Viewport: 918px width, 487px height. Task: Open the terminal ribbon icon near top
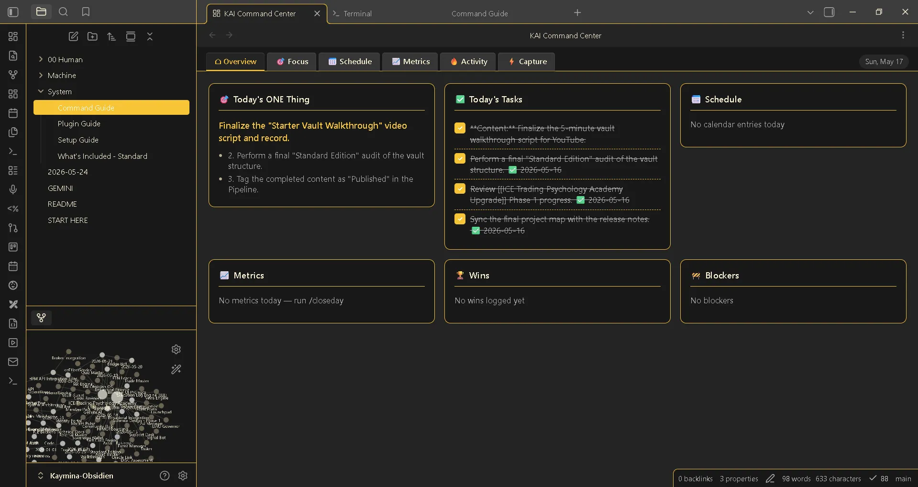(13, 151)
